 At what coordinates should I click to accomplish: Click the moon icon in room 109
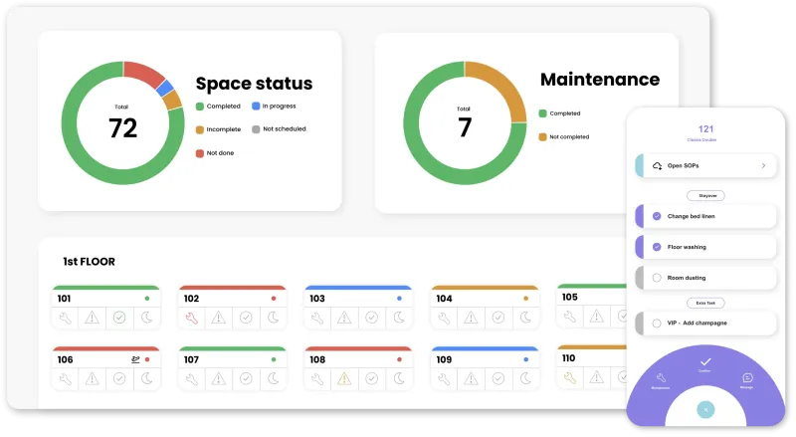(525, 378)
